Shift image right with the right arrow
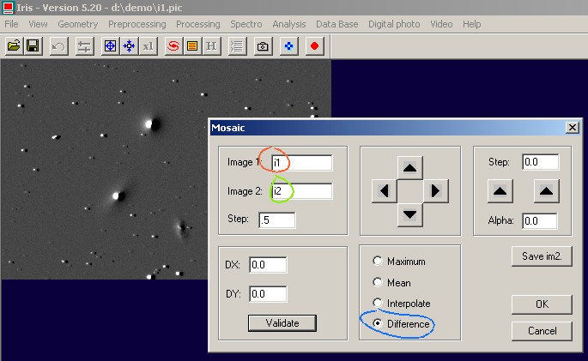The image size is (588, 361). [x=435, y=191]
